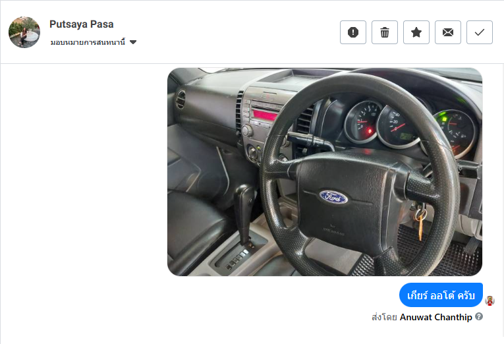Viewport: 504px width, 344px height.
Task: Mark conversation done with checkmark icon
Action: pyautogui.click(x=479, y=32)
